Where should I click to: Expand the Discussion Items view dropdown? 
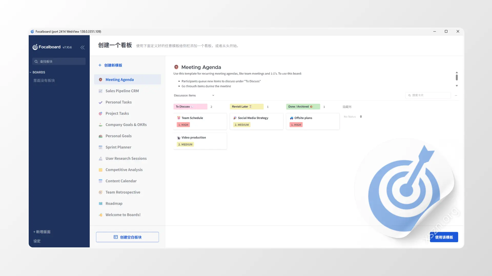pos(213,95)
